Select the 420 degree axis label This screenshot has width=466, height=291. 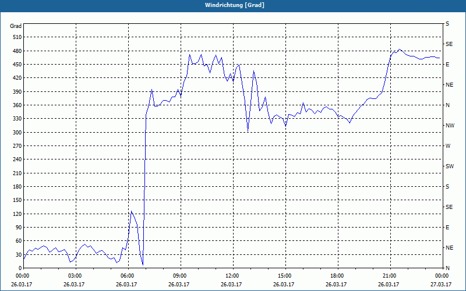pyautogui.click(x=17, y=78)
